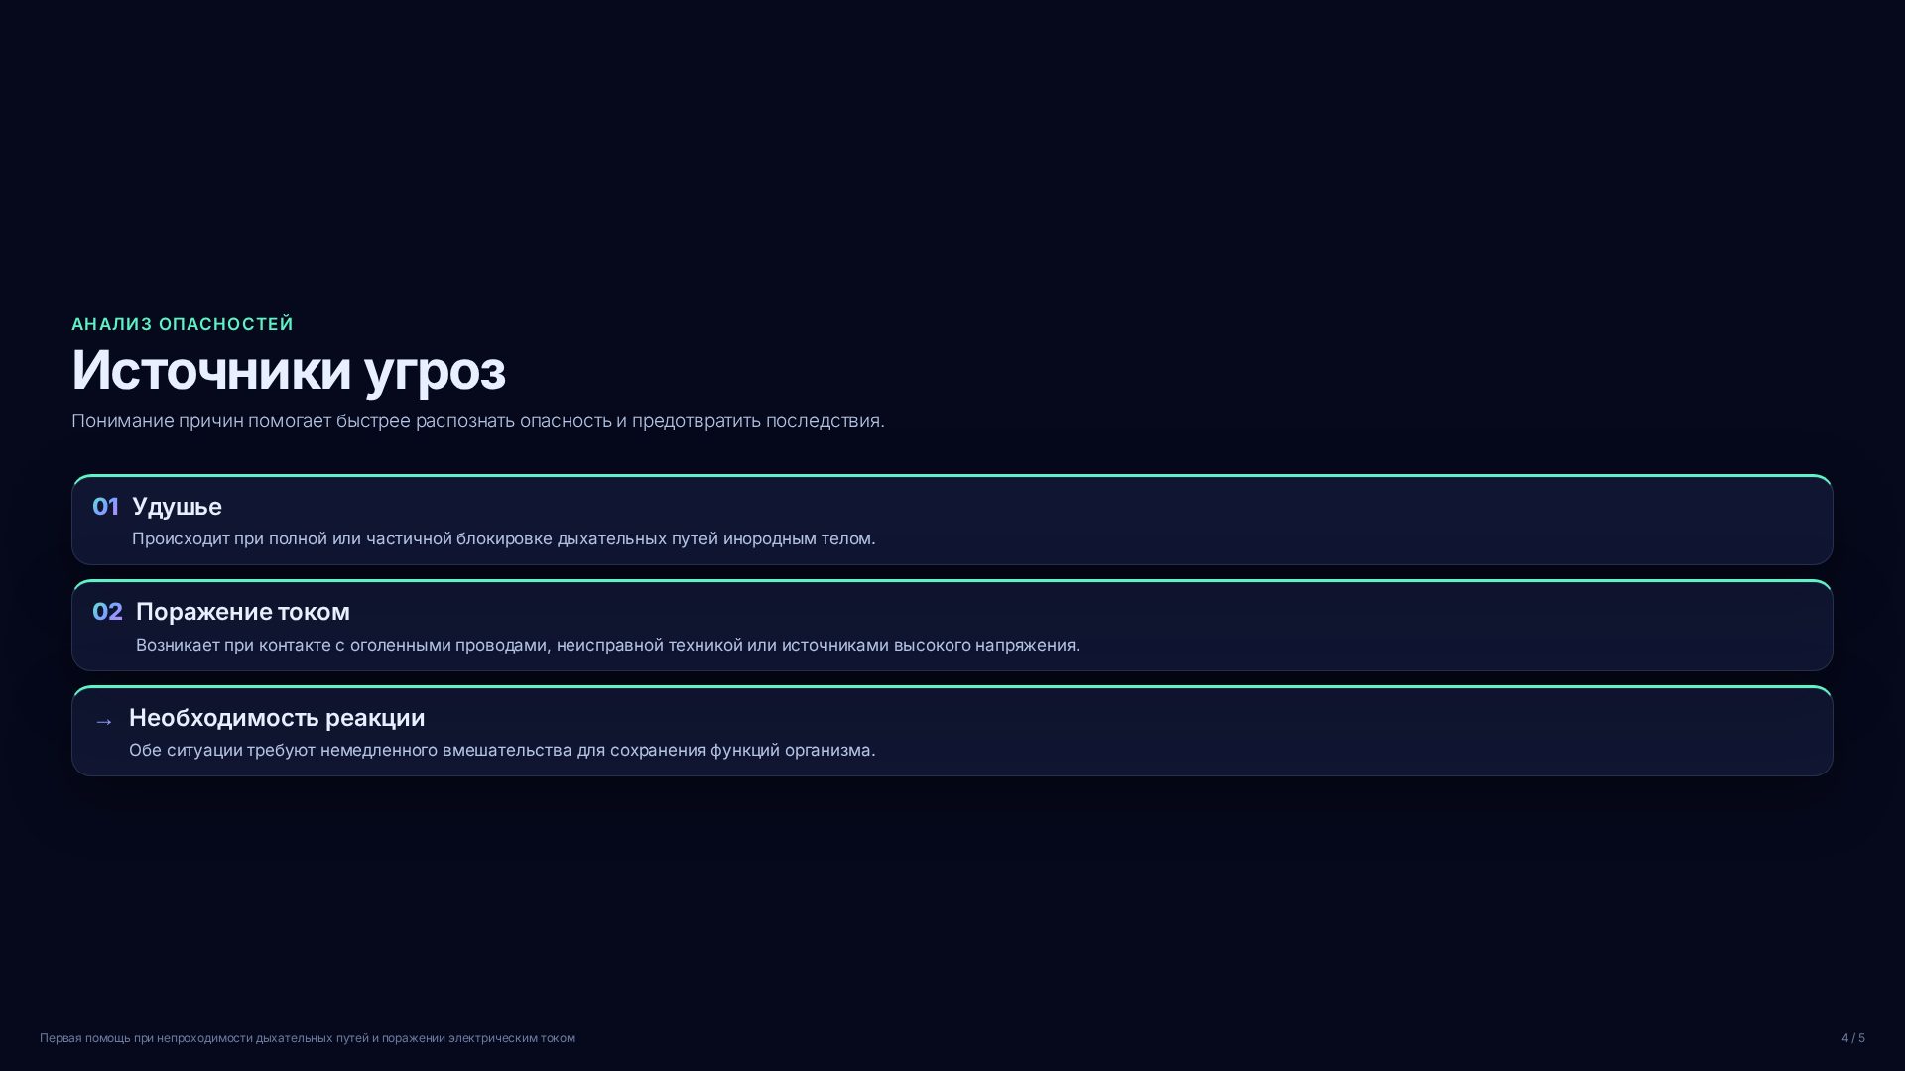Click the '4 / 5' slide page counter

point(1853,1038)
